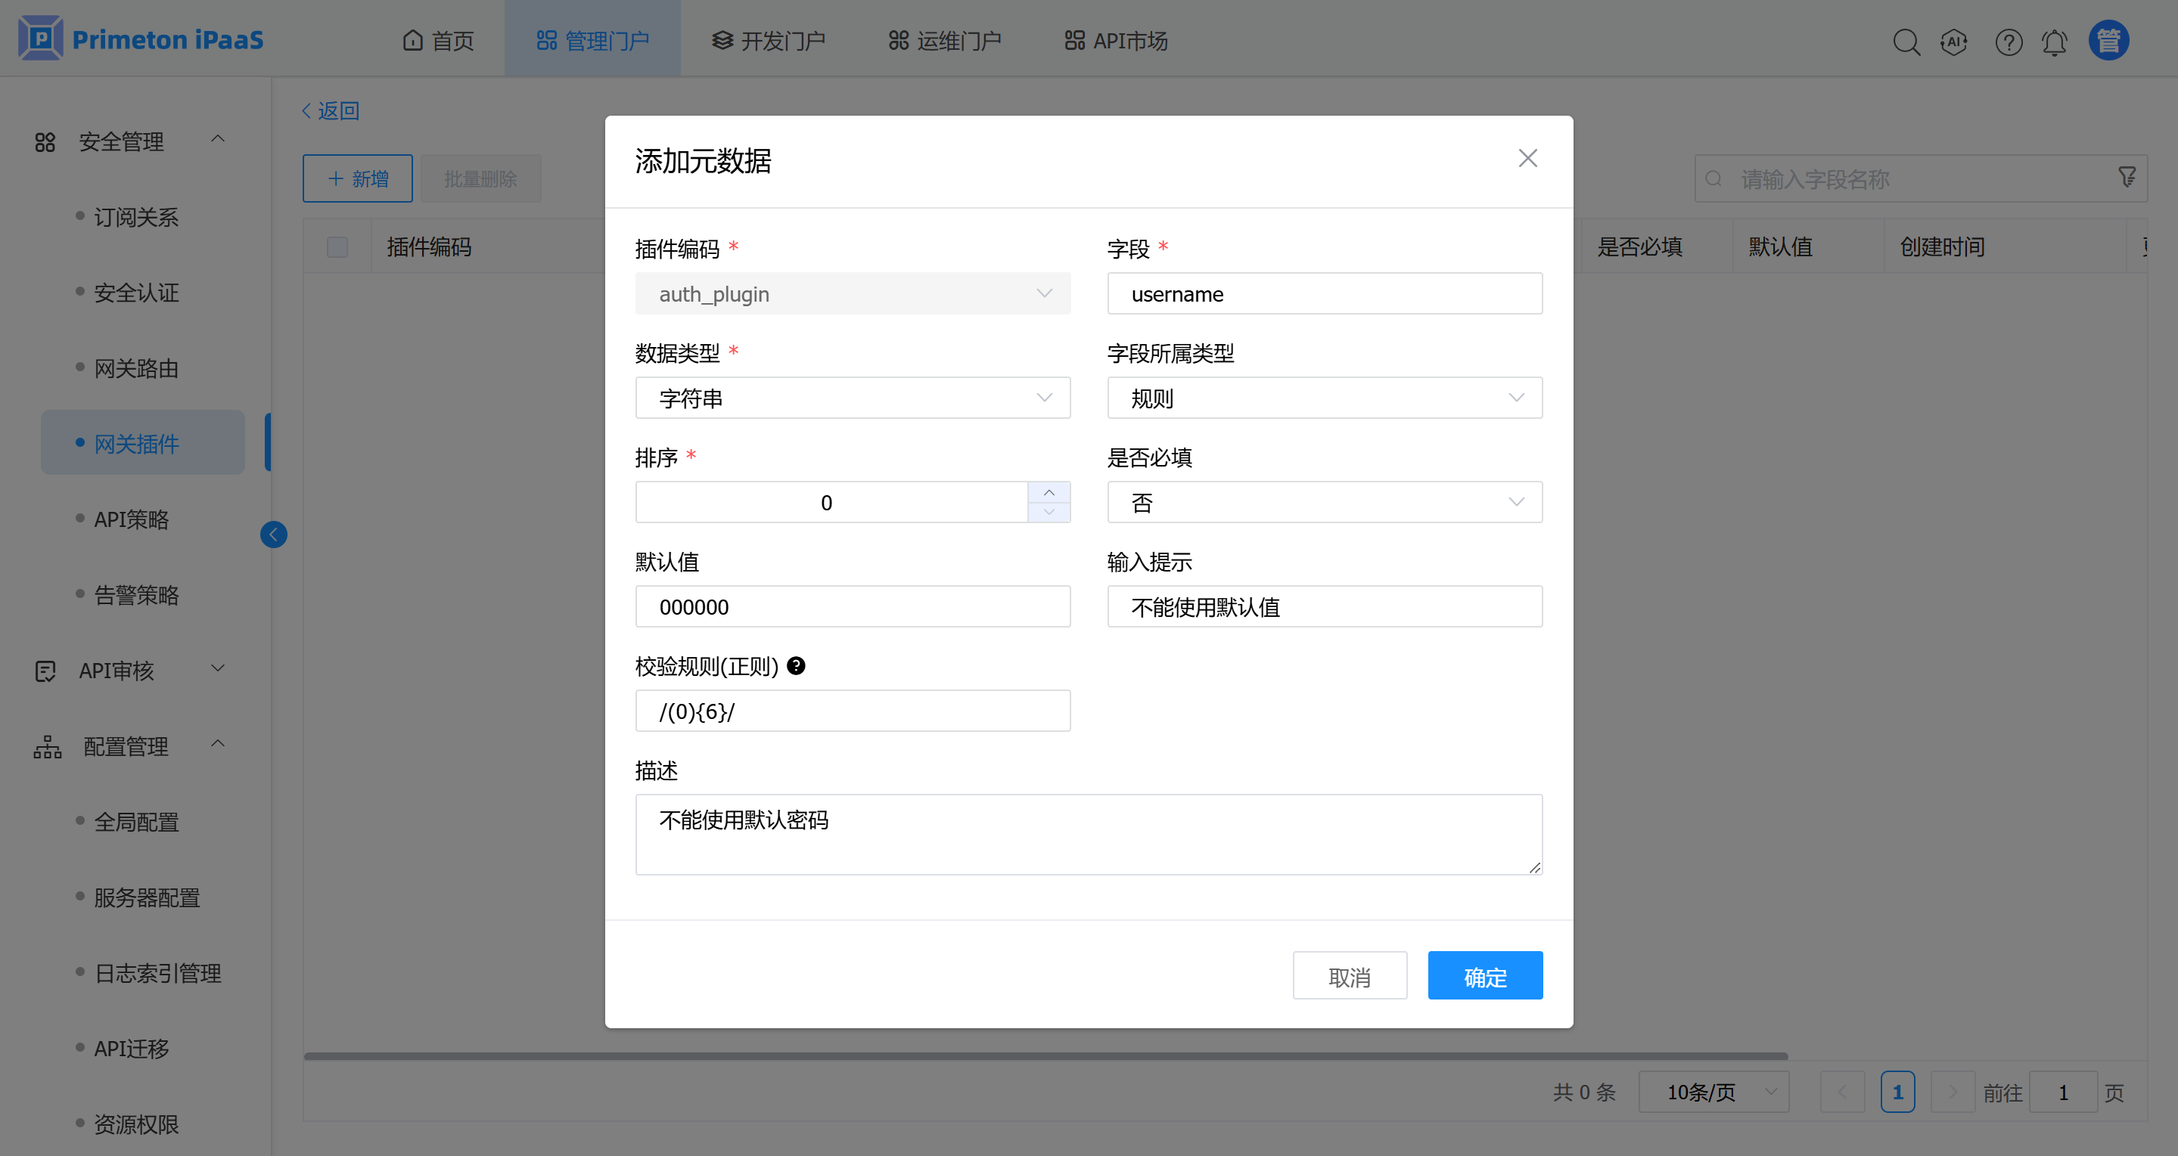Click the 确定 confirm button
Image resolution: width=2178 pixels, height=1156 pixels.
pos(1485,976)
